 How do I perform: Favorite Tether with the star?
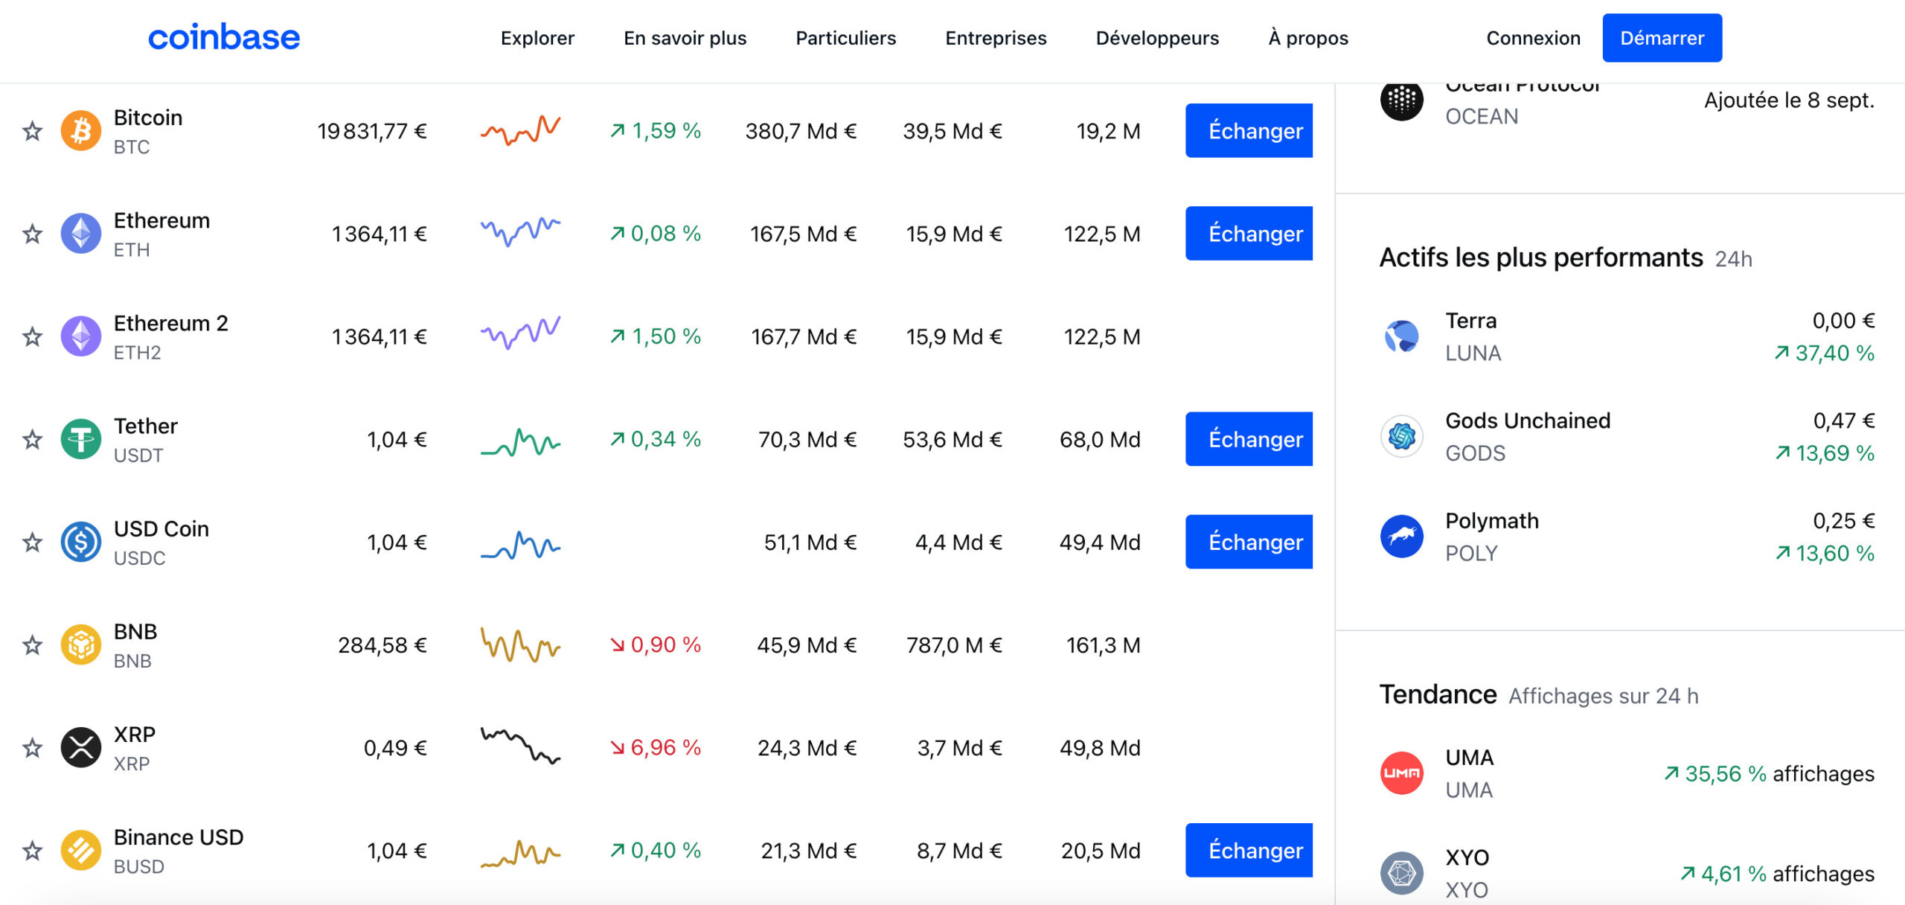pyautogui.click(x=32, y=440)
